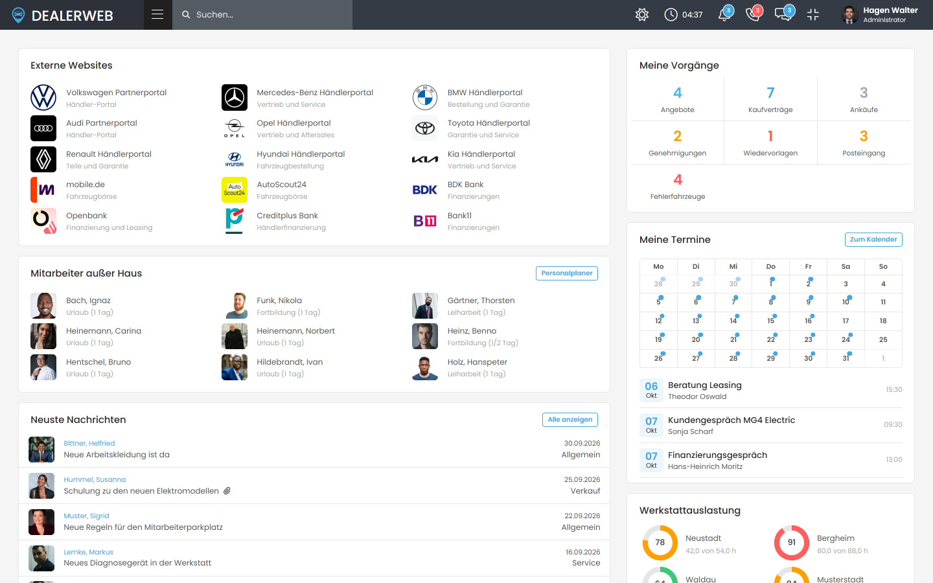Open sender link Hummel, Susanna

tap(95, 480)
